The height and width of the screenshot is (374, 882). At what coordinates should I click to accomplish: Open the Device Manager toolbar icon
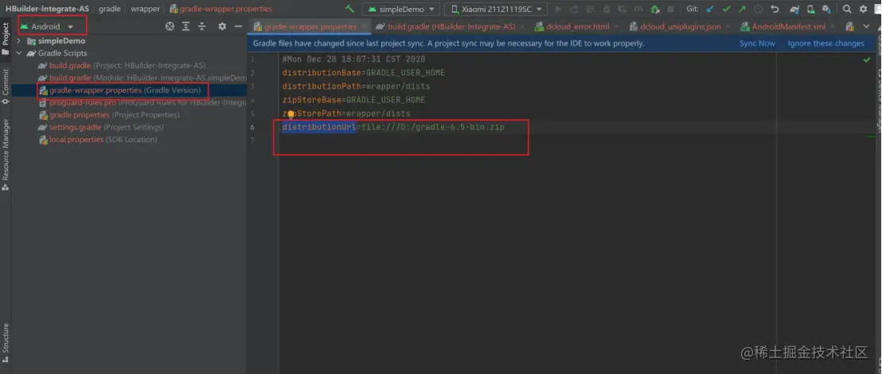point(810,9)
